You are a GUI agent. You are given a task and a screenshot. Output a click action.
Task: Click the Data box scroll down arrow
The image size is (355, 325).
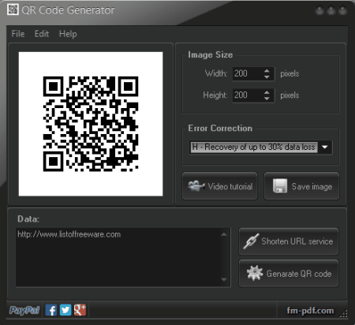tap(224, 279)
